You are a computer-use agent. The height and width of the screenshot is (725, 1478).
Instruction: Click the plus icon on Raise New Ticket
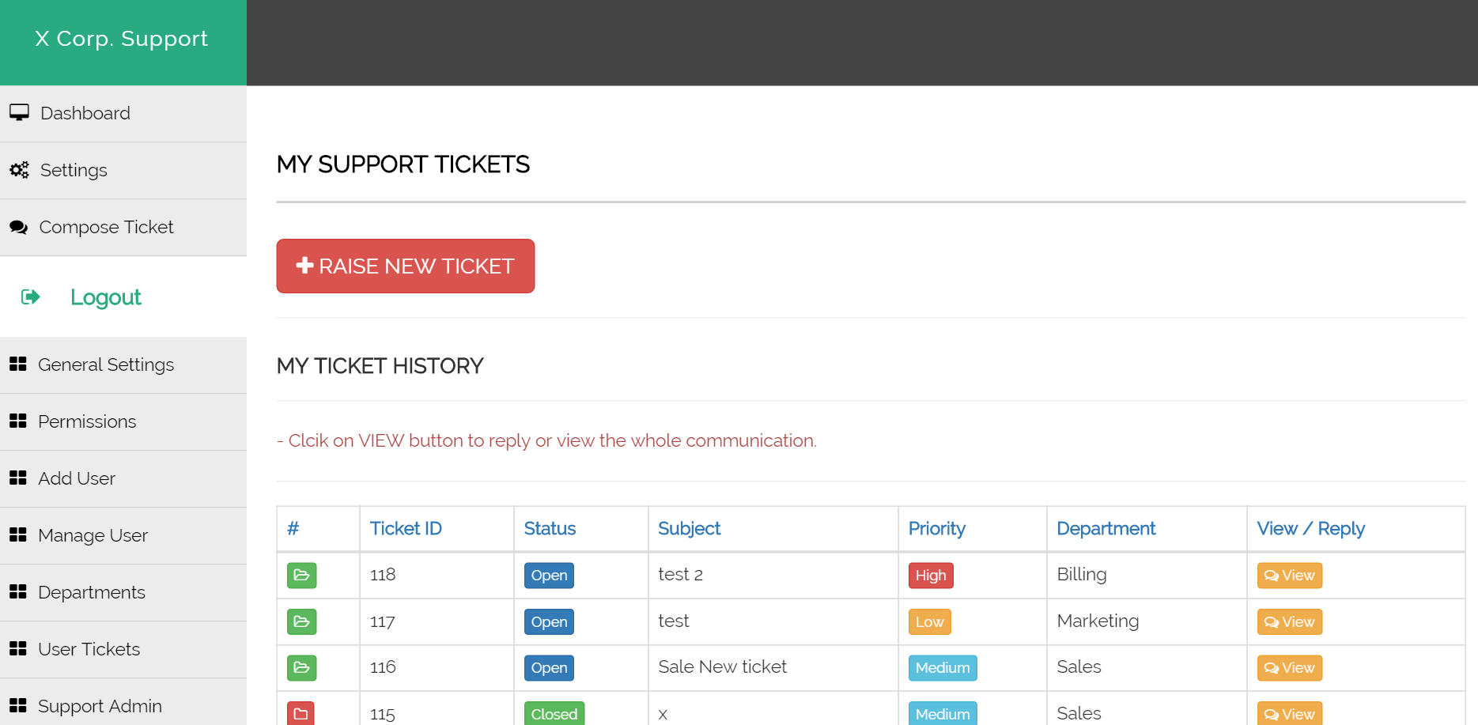pos(304,266)
